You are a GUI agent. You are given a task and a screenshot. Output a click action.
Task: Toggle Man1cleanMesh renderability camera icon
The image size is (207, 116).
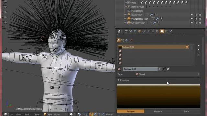pos(200,19)
